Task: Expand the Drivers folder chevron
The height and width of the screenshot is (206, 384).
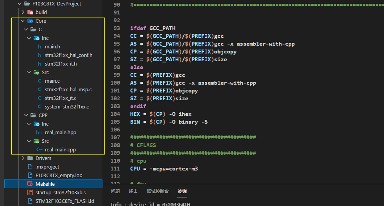Action: click(x=23, y=158)
